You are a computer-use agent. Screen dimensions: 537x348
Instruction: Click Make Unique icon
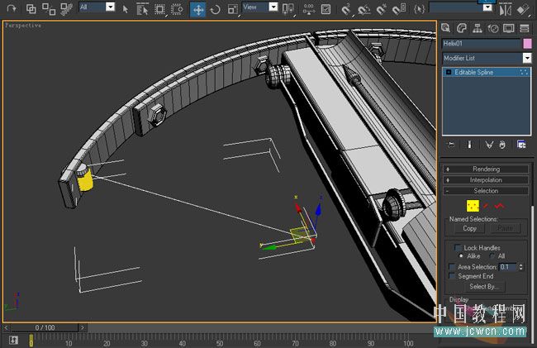point(489,145)
